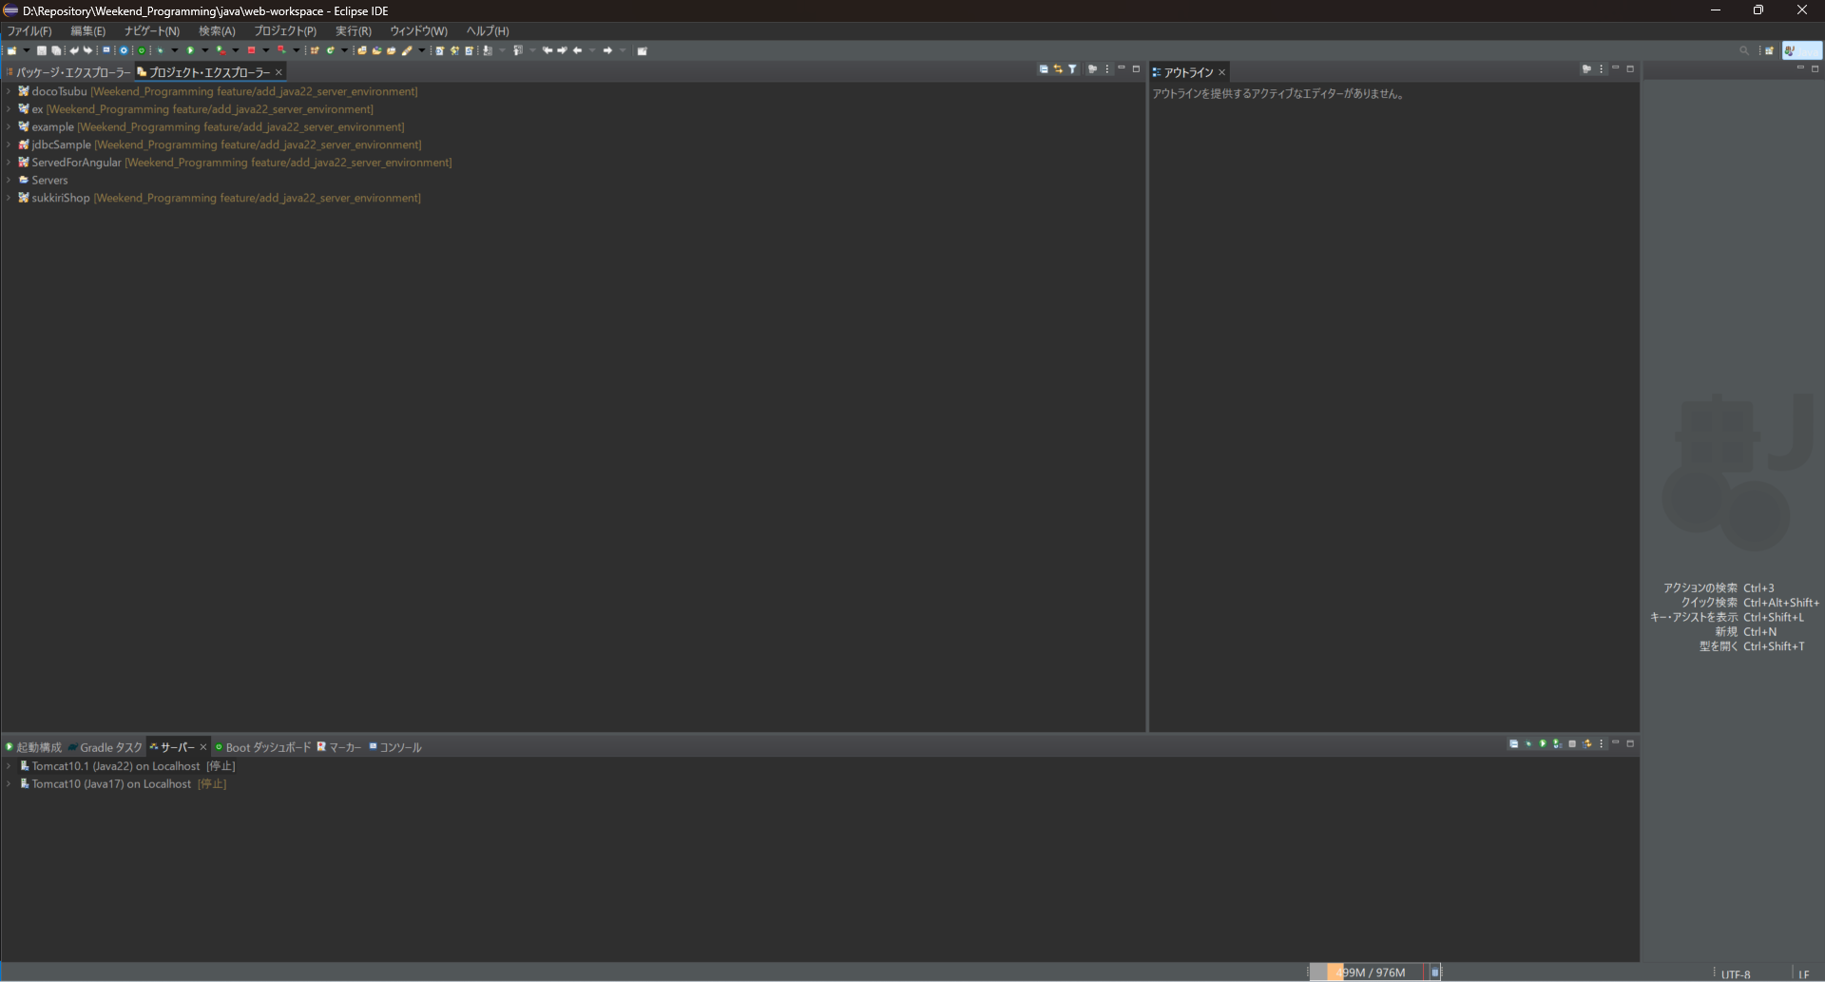
Task: Open the Run dropdown arrow in toolbar
Action: 205,50
